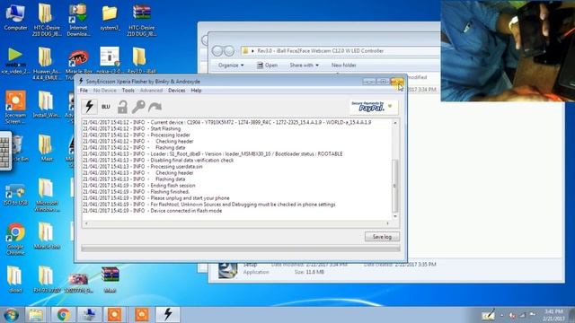Click the Explorer address bar path
This screenshot has height=323, width=575.
tap(320, 51)
